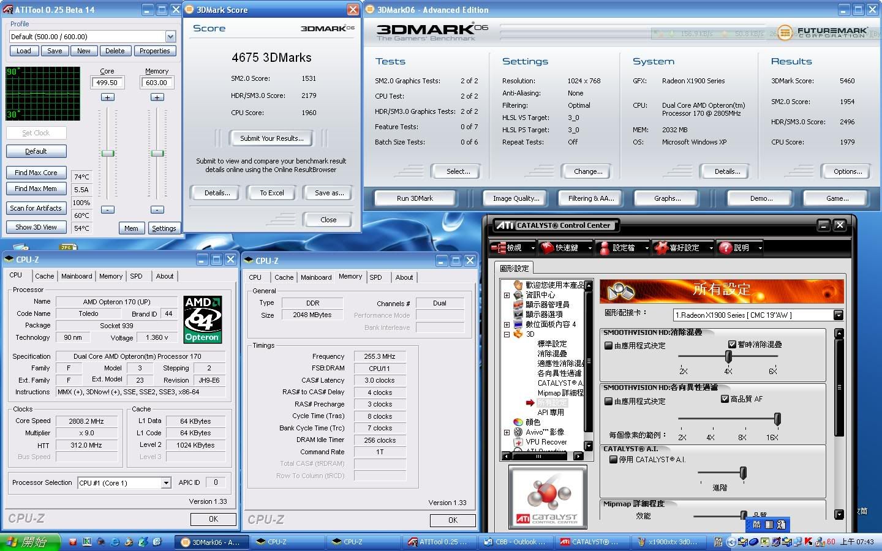Switch to the Mainboard tab in the CPU-Z CPU window
The width and height of the screenshot is (882, 551).
tap(77, 276)
